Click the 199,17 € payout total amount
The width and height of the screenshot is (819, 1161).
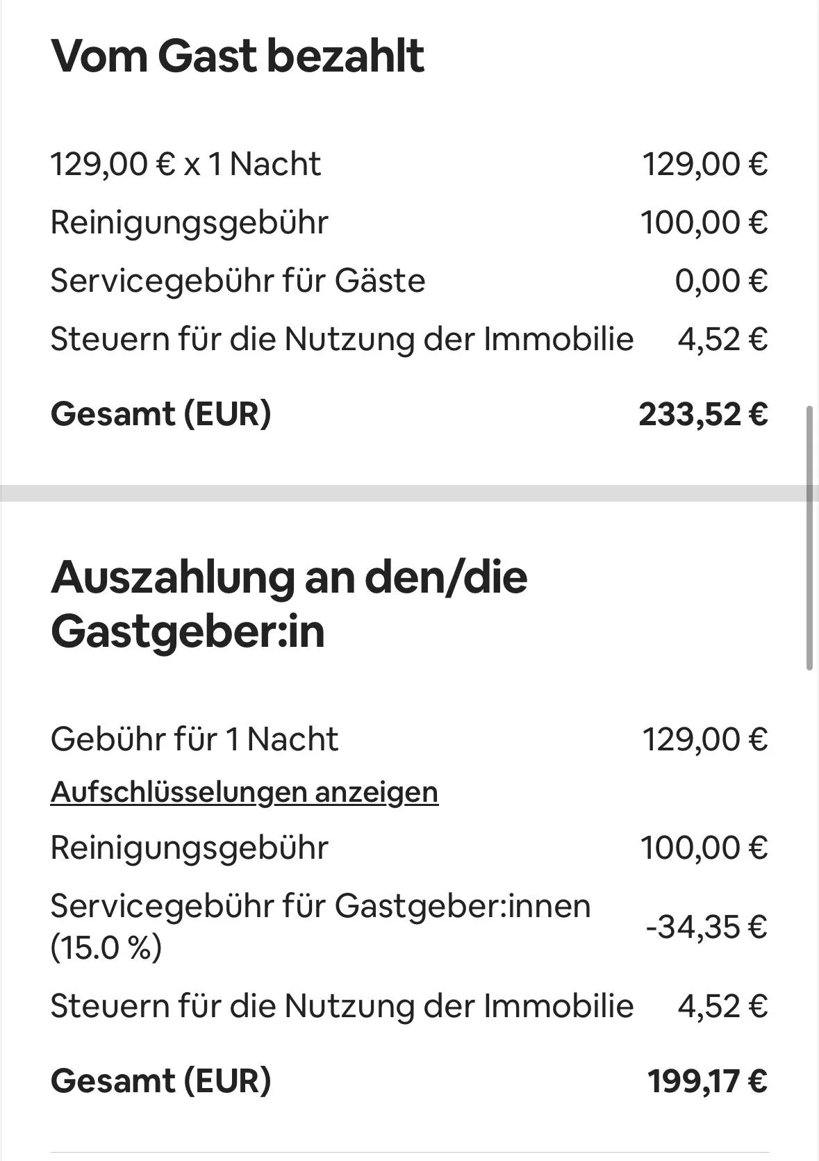[x=708, y=1080]
